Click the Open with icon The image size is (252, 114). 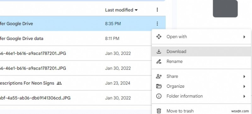(x=159, y=37)
